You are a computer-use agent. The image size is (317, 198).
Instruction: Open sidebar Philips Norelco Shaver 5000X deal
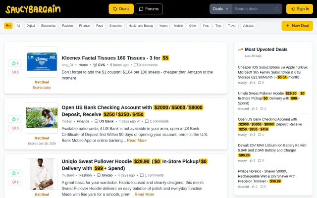click(266, 176)
